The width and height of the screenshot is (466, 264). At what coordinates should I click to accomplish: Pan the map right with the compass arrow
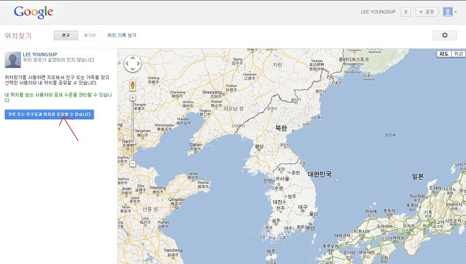tap(139, 63)
